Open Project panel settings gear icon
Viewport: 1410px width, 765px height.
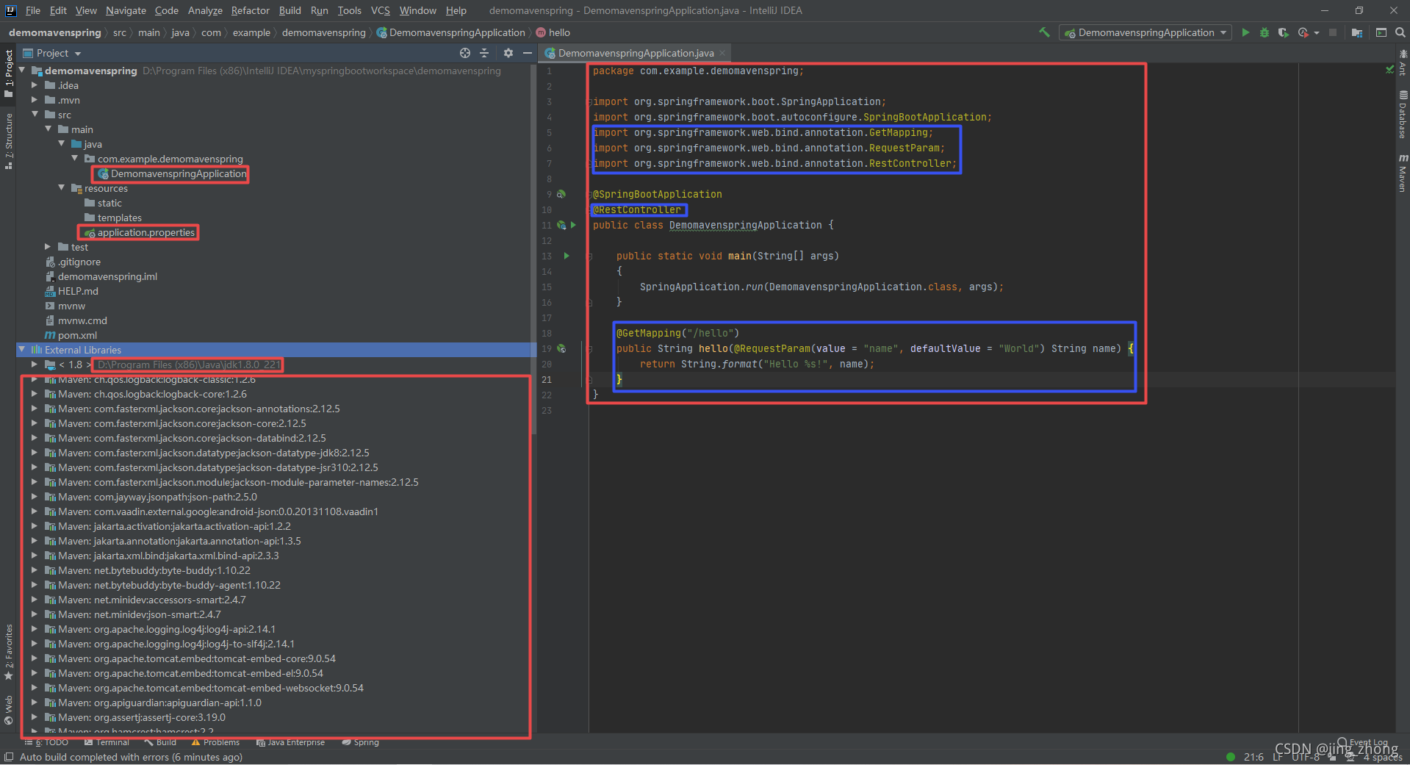click(508, 53)
